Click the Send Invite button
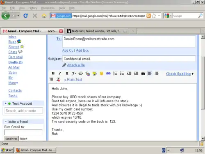The image size is (205, 154). 11,139
